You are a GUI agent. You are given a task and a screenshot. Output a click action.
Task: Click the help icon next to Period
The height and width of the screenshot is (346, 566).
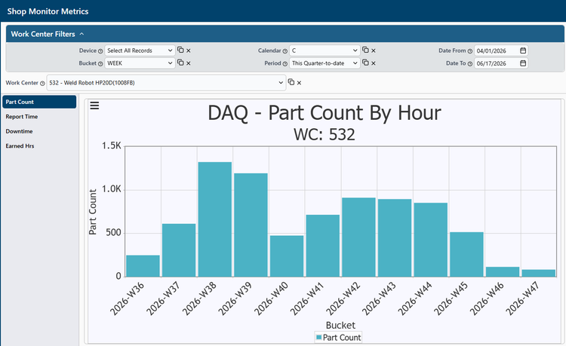click(x=285, y=64)
